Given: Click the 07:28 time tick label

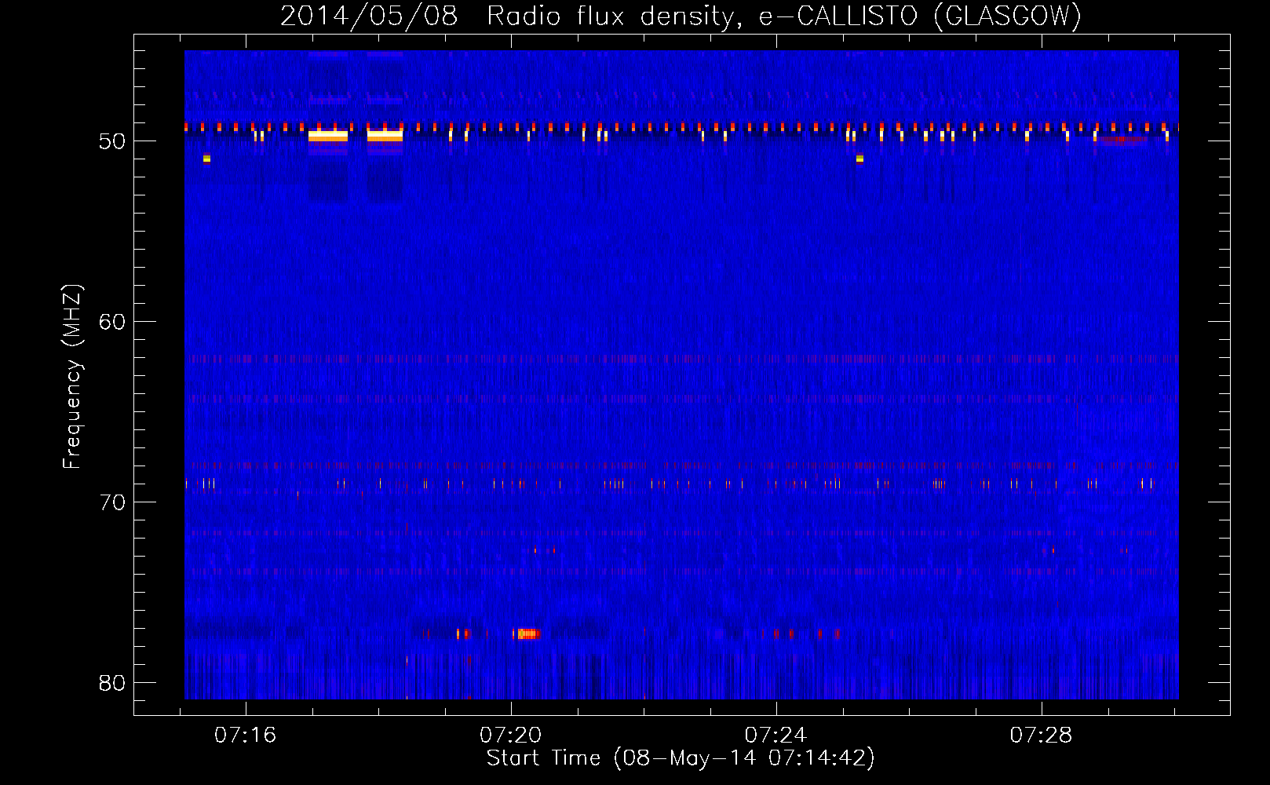Looking at the screenshot, I should pos(1041,736).
